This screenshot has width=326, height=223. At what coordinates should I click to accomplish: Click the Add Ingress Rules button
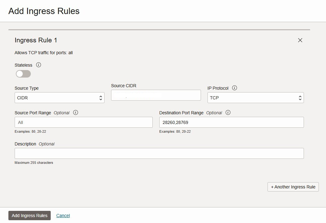tap(30, 216)
